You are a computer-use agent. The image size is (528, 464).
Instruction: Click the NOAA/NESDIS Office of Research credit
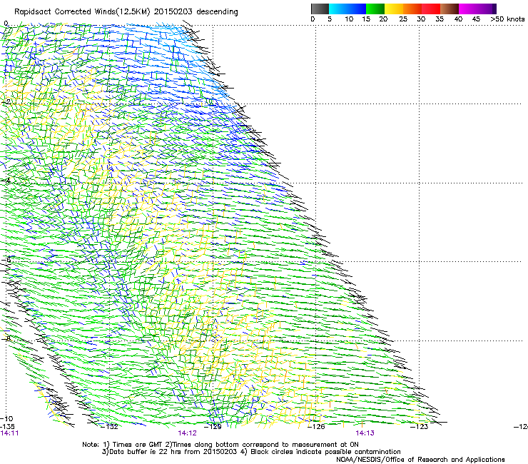click(x=420, y=460)
